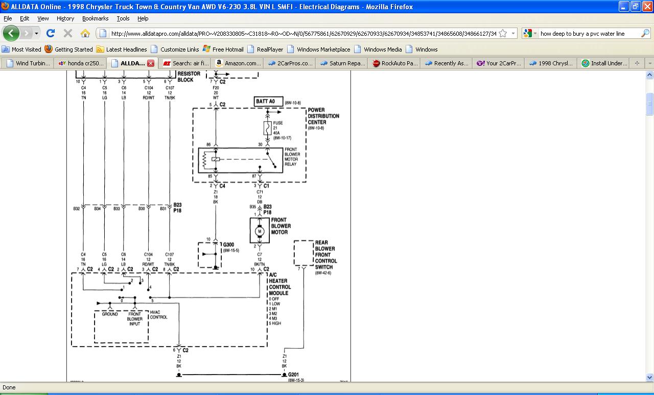The image size is (654, 395).
Task: Close the active ALLDATA tab
Action: [151, 63]
